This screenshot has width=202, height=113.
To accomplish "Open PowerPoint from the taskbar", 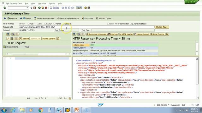I will pyautogui.click(x=77, y=110).
